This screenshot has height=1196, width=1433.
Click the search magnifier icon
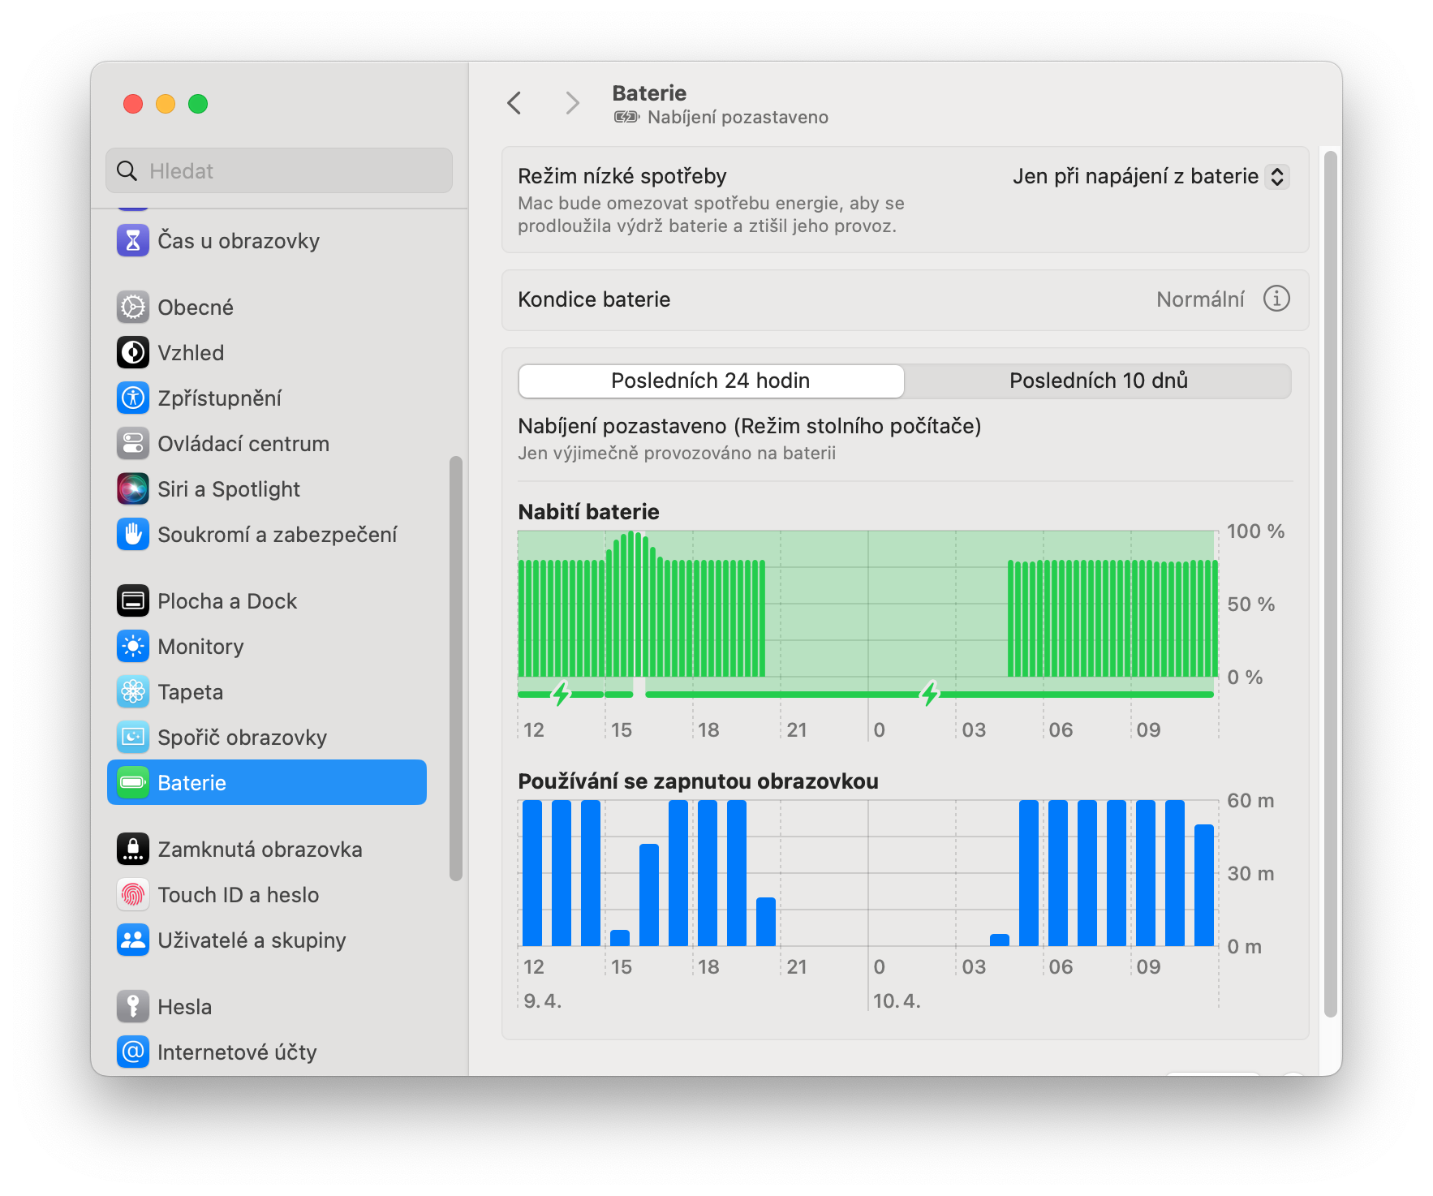click(x=127, y=171)
